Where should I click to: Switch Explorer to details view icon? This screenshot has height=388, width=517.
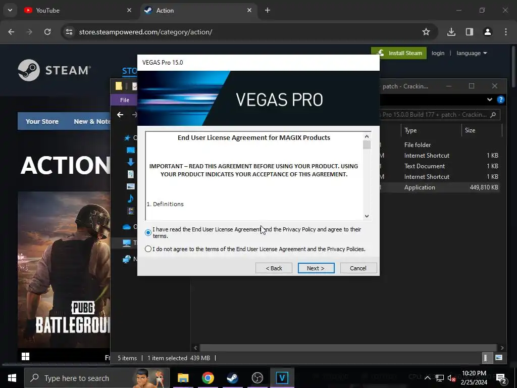click(485, 358)
